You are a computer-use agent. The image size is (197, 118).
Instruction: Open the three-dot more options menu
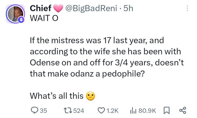pyautogui.click(x=187, y=9)
